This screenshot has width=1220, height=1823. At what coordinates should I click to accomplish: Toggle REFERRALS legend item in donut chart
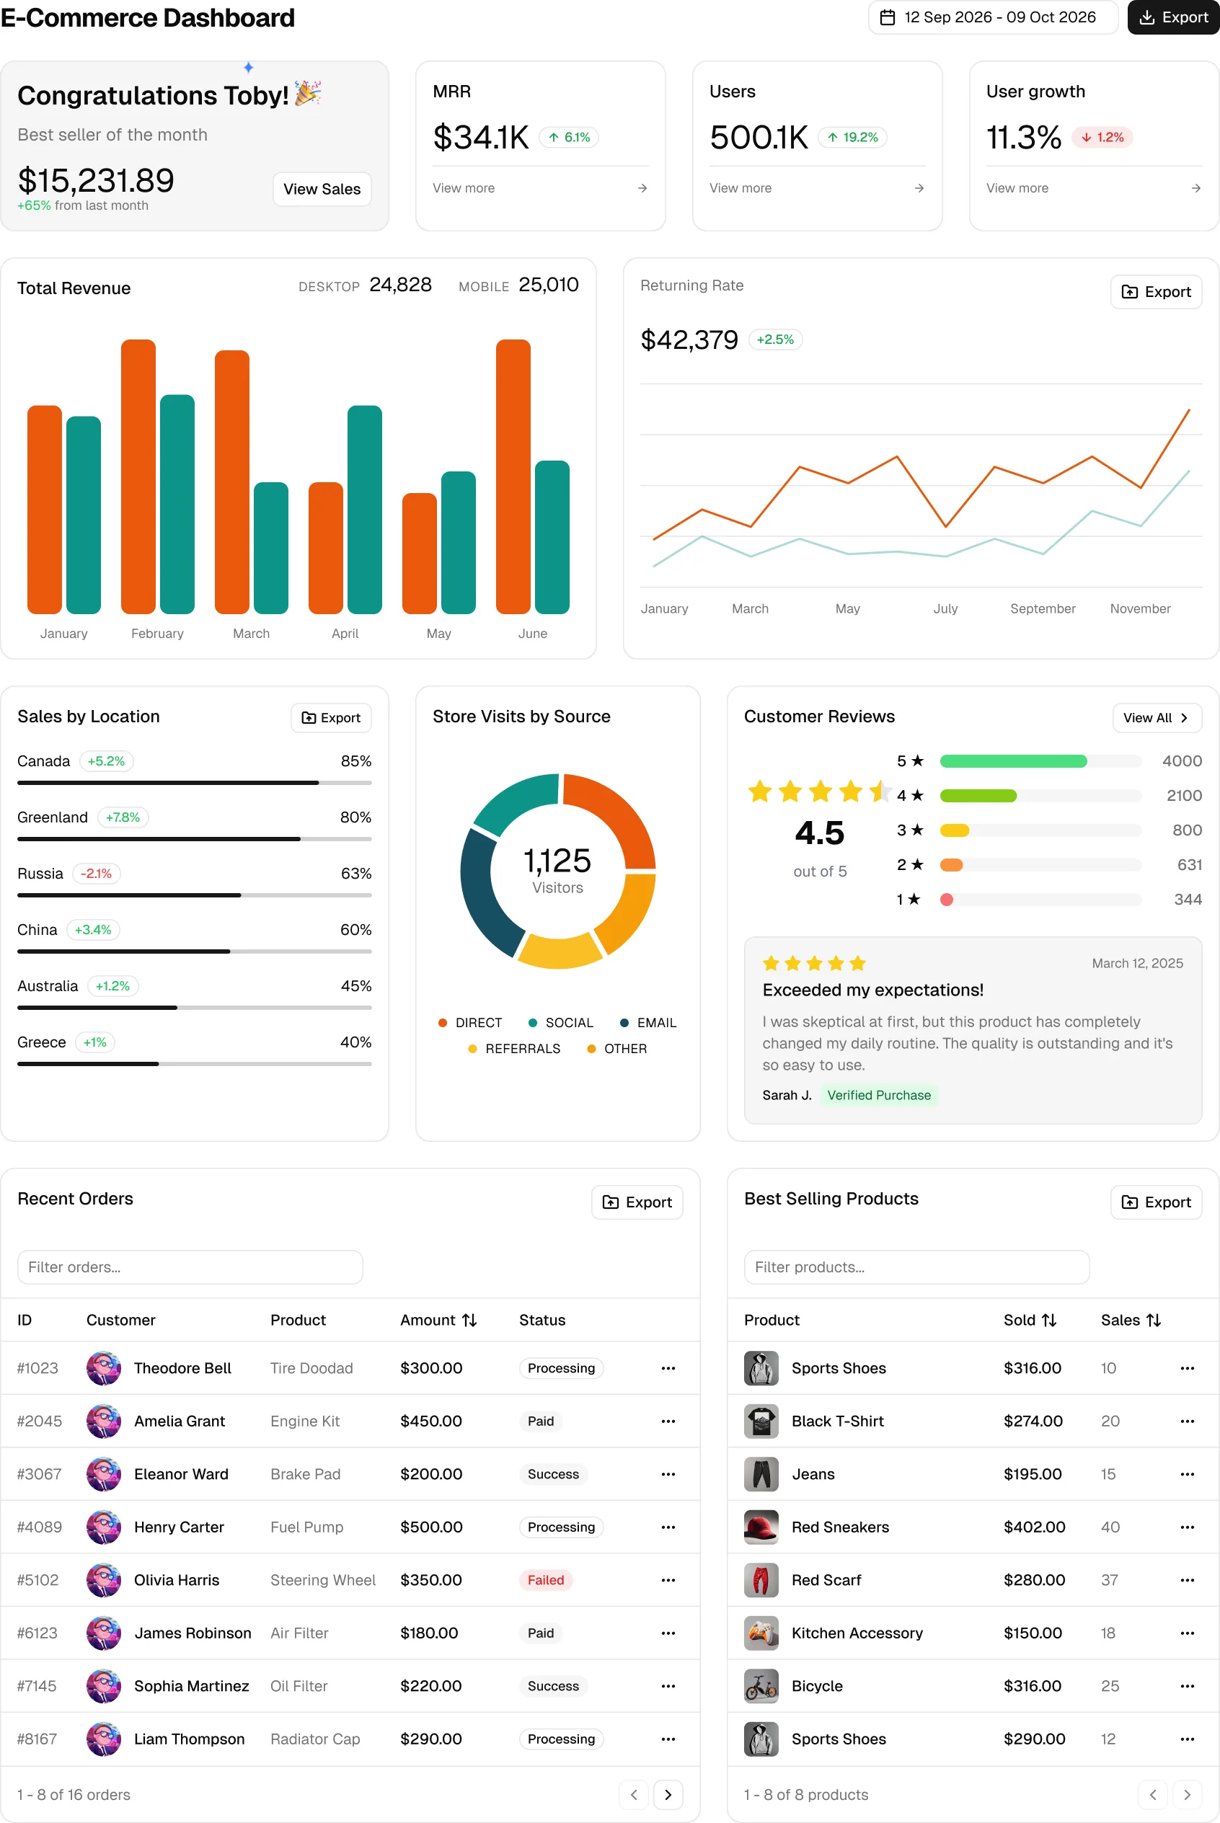[x=513, y=1049]
